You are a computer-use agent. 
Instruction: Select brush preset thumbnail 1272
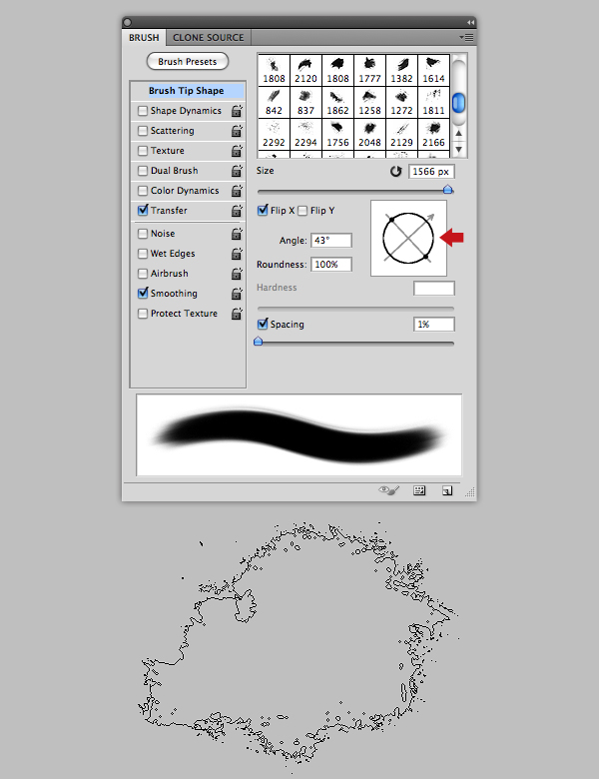[401, 102]
